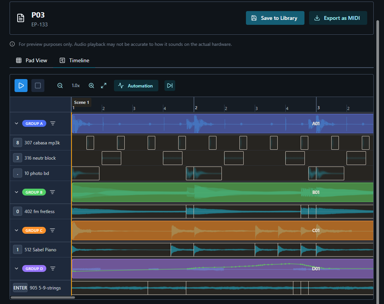Image resolution: width=384 pixels, height=304 pixels.
Task: Toggle the Automation view
Action: [x=136, y=86]
